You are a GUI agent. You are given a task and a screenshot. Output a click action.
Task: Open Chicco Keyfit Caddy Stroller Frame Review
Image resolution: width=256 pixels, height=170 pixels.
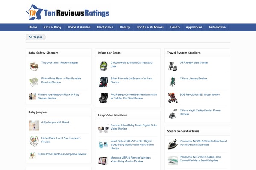[x=200, y=112]
